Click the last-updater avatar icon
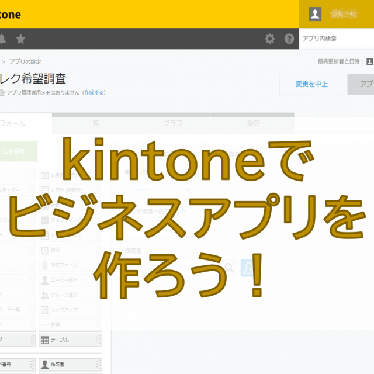Screen dimensions: 374x374 pyautogui.click(x=370, y=61)
